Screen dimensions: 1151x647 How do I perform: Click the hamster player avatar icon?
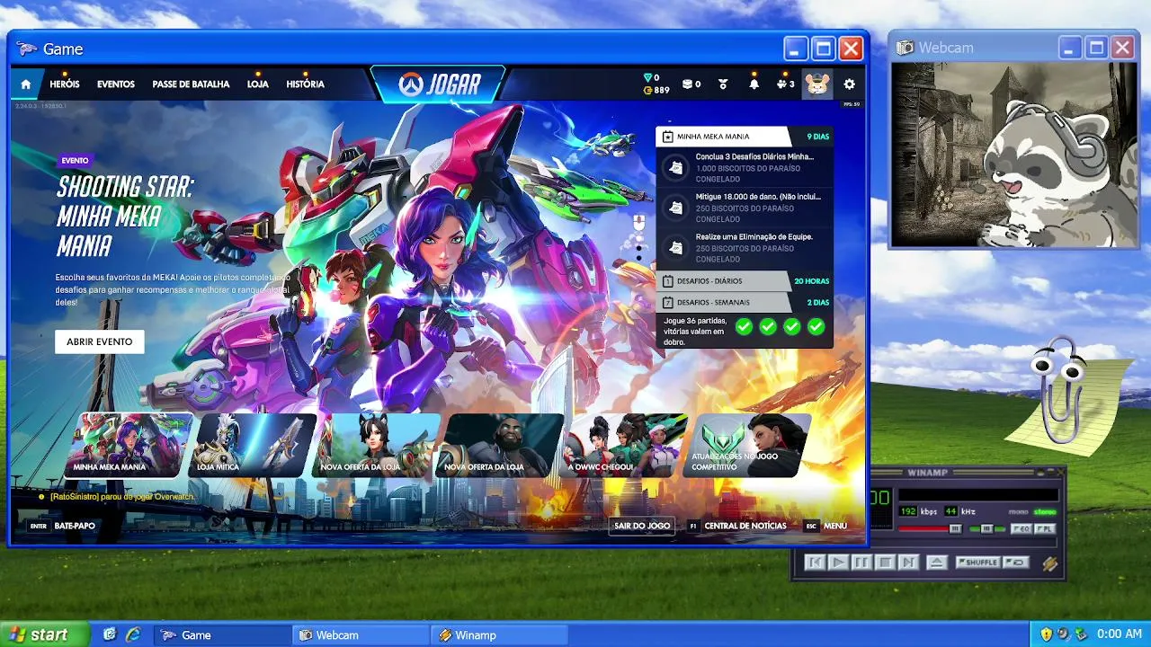[816, 84]
